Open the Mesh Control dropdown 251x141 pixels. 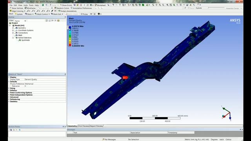tap(42, 14)
